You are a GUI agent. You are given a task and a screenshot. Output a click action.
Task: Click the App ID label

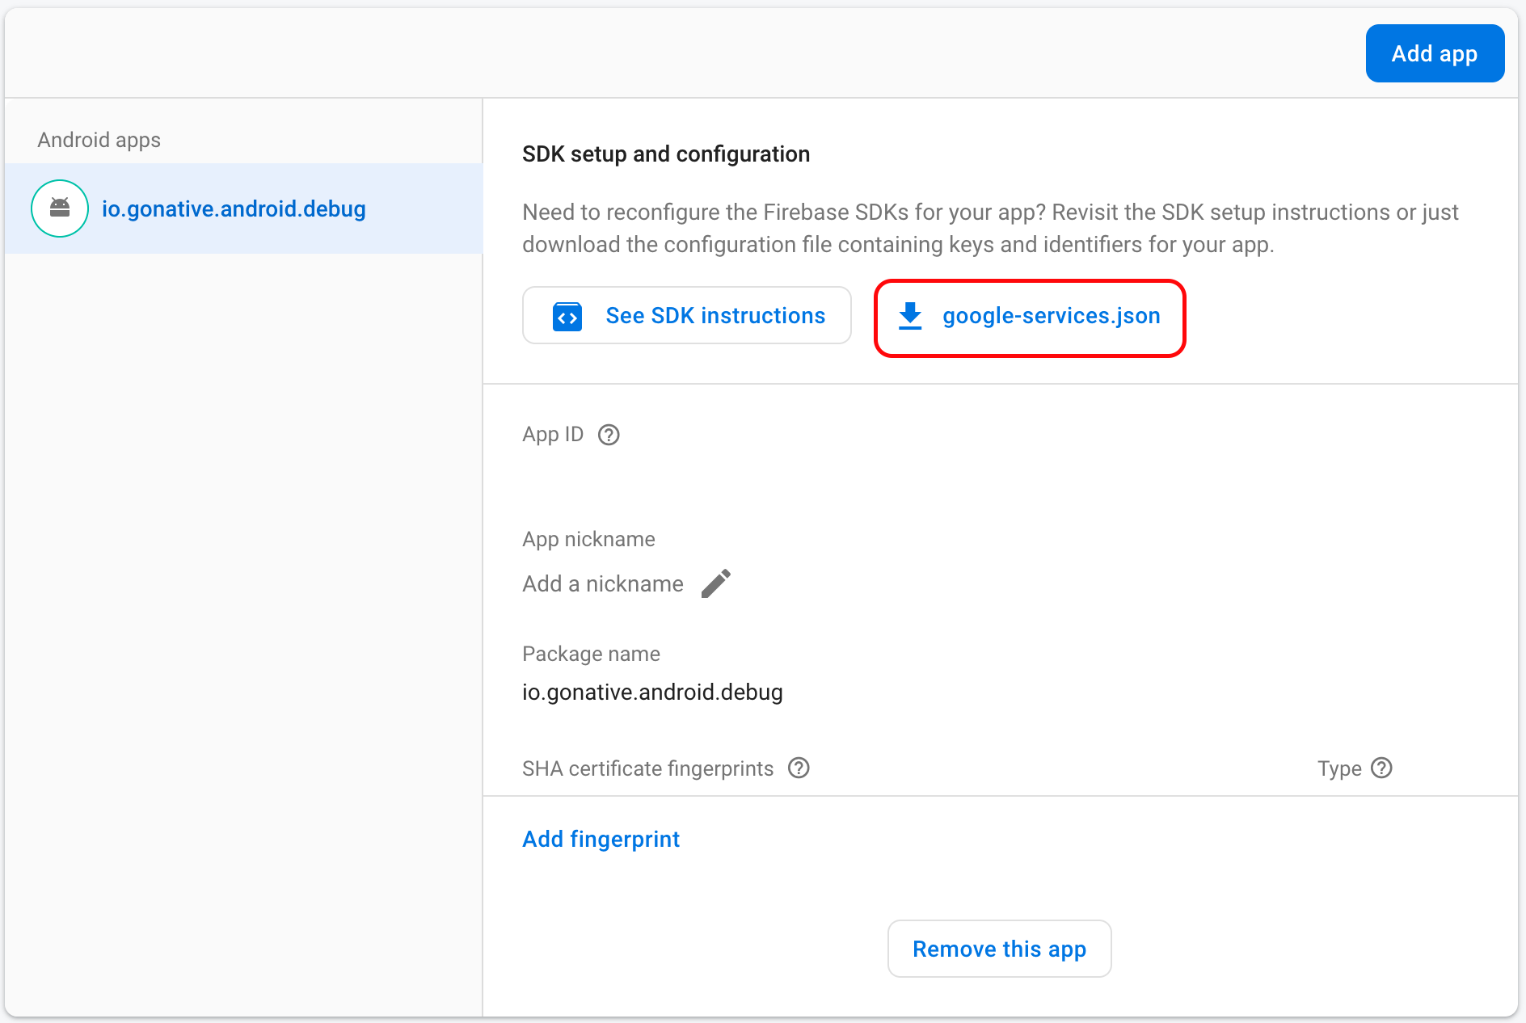(x=553, y=435)
